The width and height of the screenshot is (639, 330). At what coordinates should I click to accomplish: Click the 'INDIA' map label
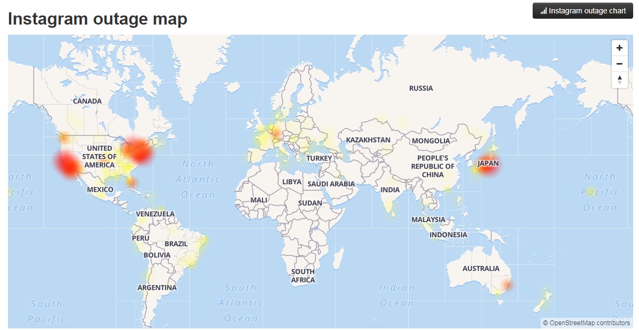[x=390, y=190]
